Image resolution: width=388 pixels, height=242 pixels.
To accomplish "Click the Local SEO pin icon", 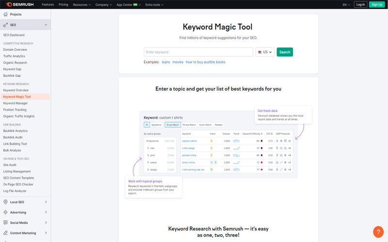I will click(5, 202).
